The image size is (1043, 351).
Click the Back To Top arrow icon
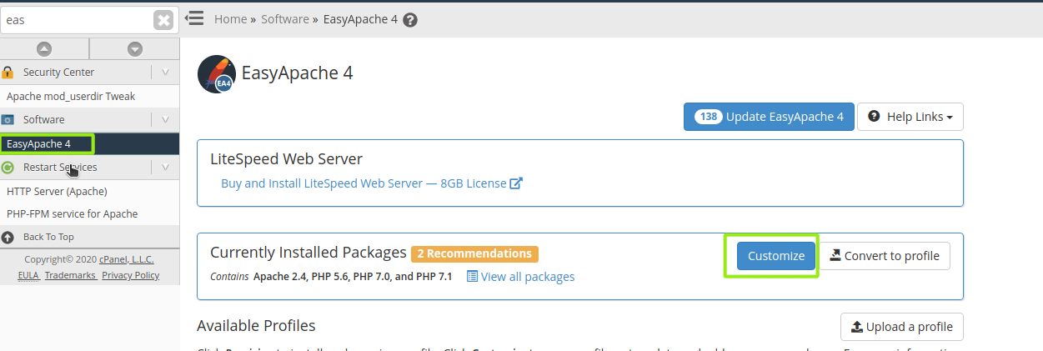click(x=8, y=237)
